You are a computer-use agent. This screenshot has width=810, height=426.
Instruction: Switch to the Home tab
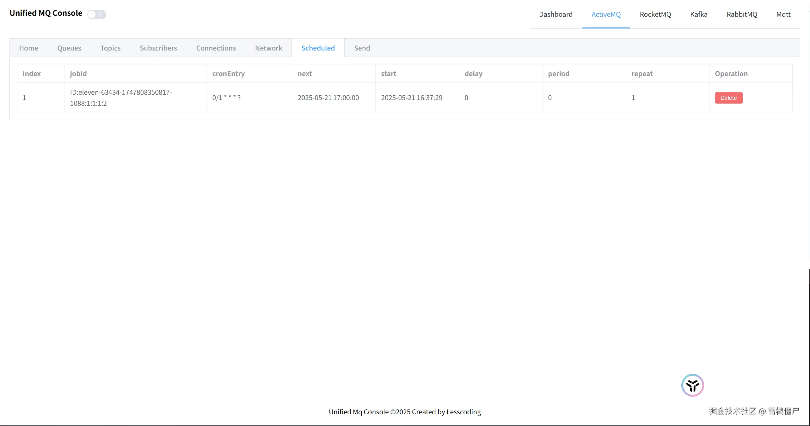click(x=28, y=48)
